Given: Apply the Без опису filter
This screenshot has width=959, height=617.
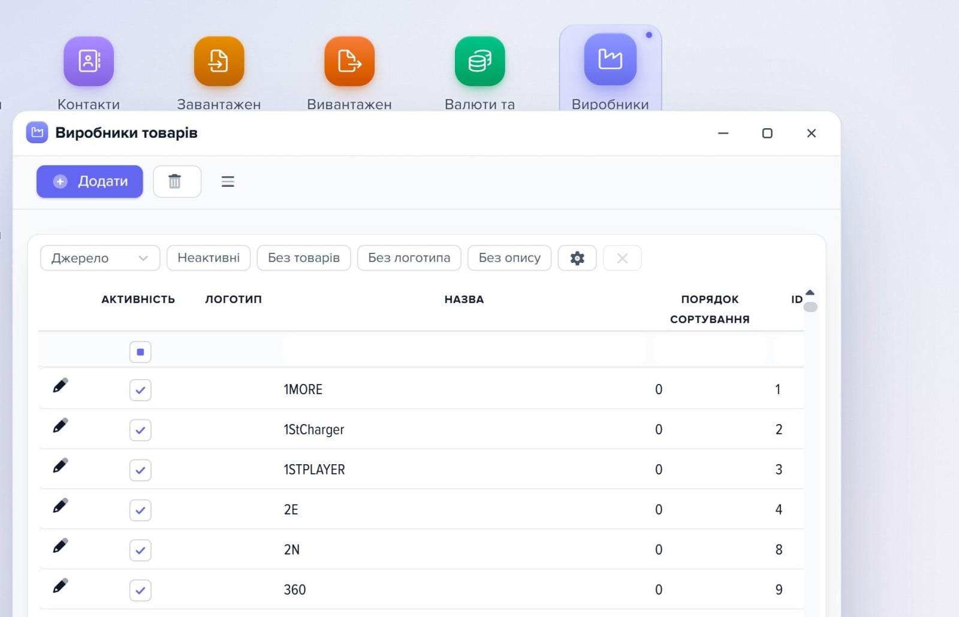Looking at the screenshot, I should 509,258.
